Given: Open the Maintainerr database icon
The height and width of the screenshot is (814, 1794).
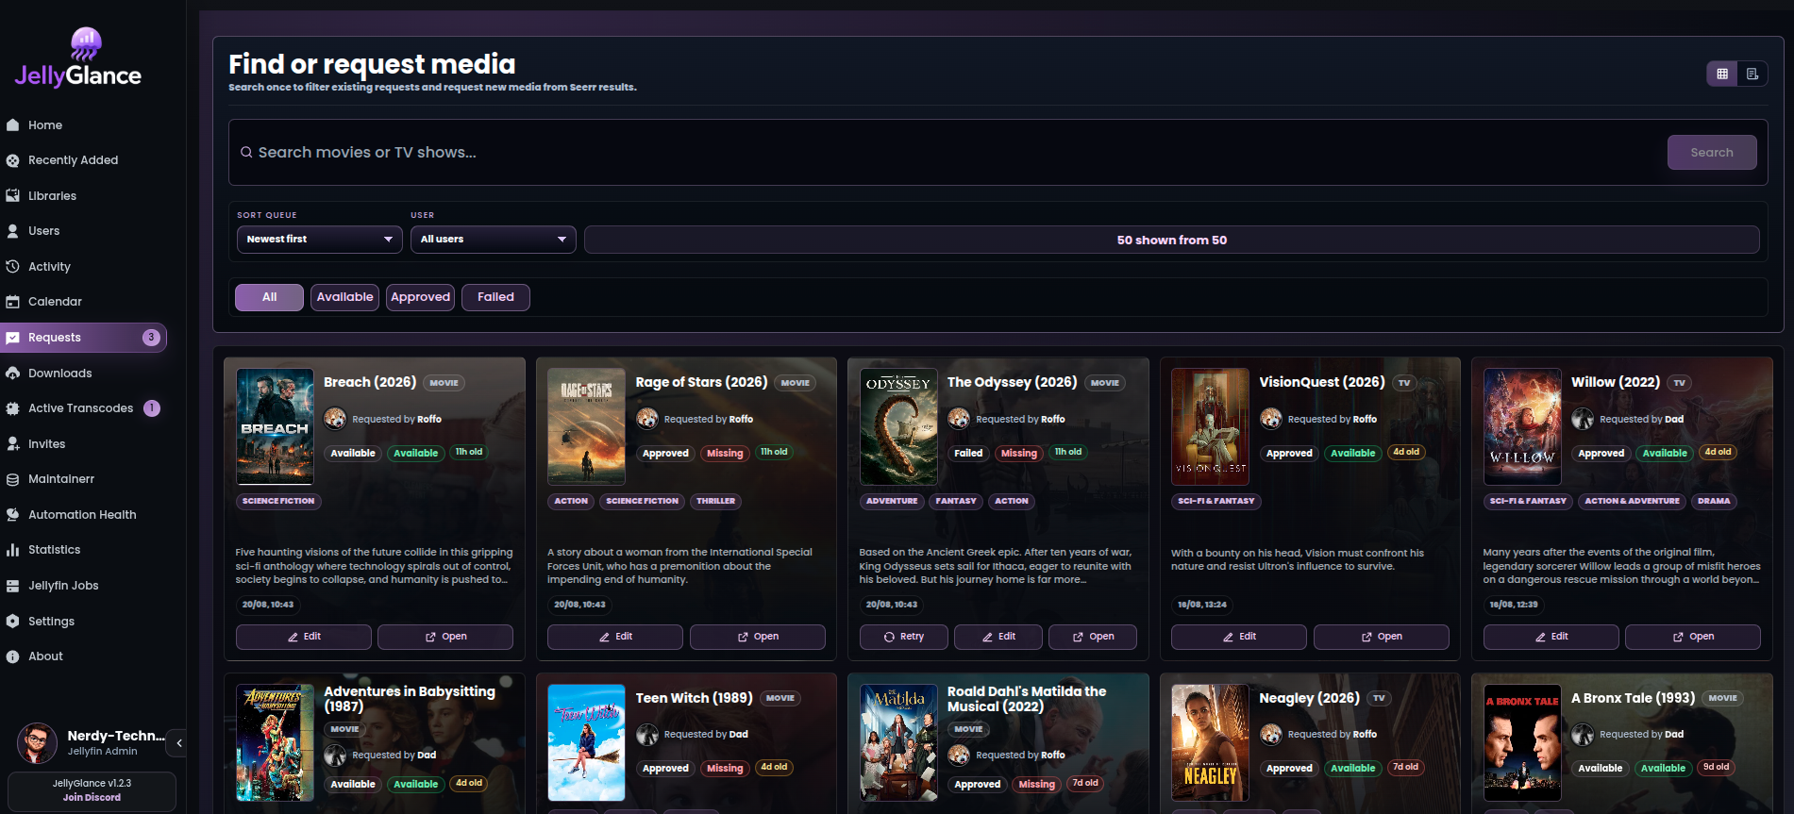Looking at the screenshot, I should coord(13,479).
